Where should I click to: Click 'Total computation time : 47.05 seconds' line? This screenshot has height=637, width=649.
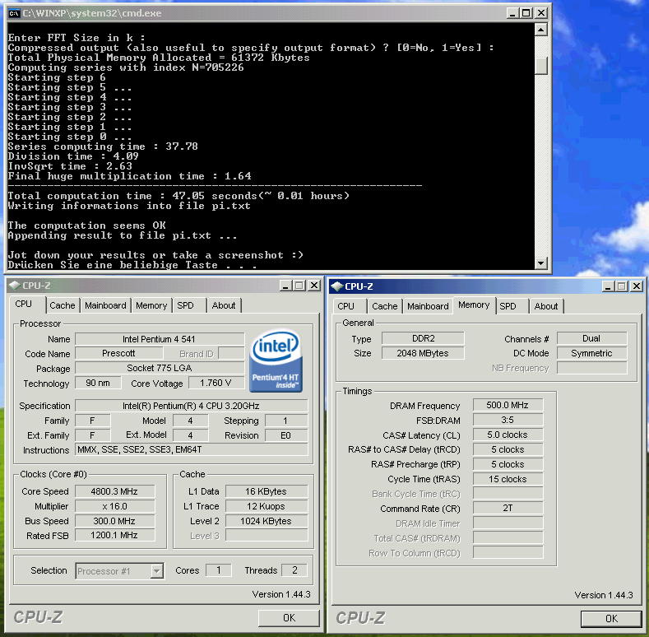click(x=178, y=196)
